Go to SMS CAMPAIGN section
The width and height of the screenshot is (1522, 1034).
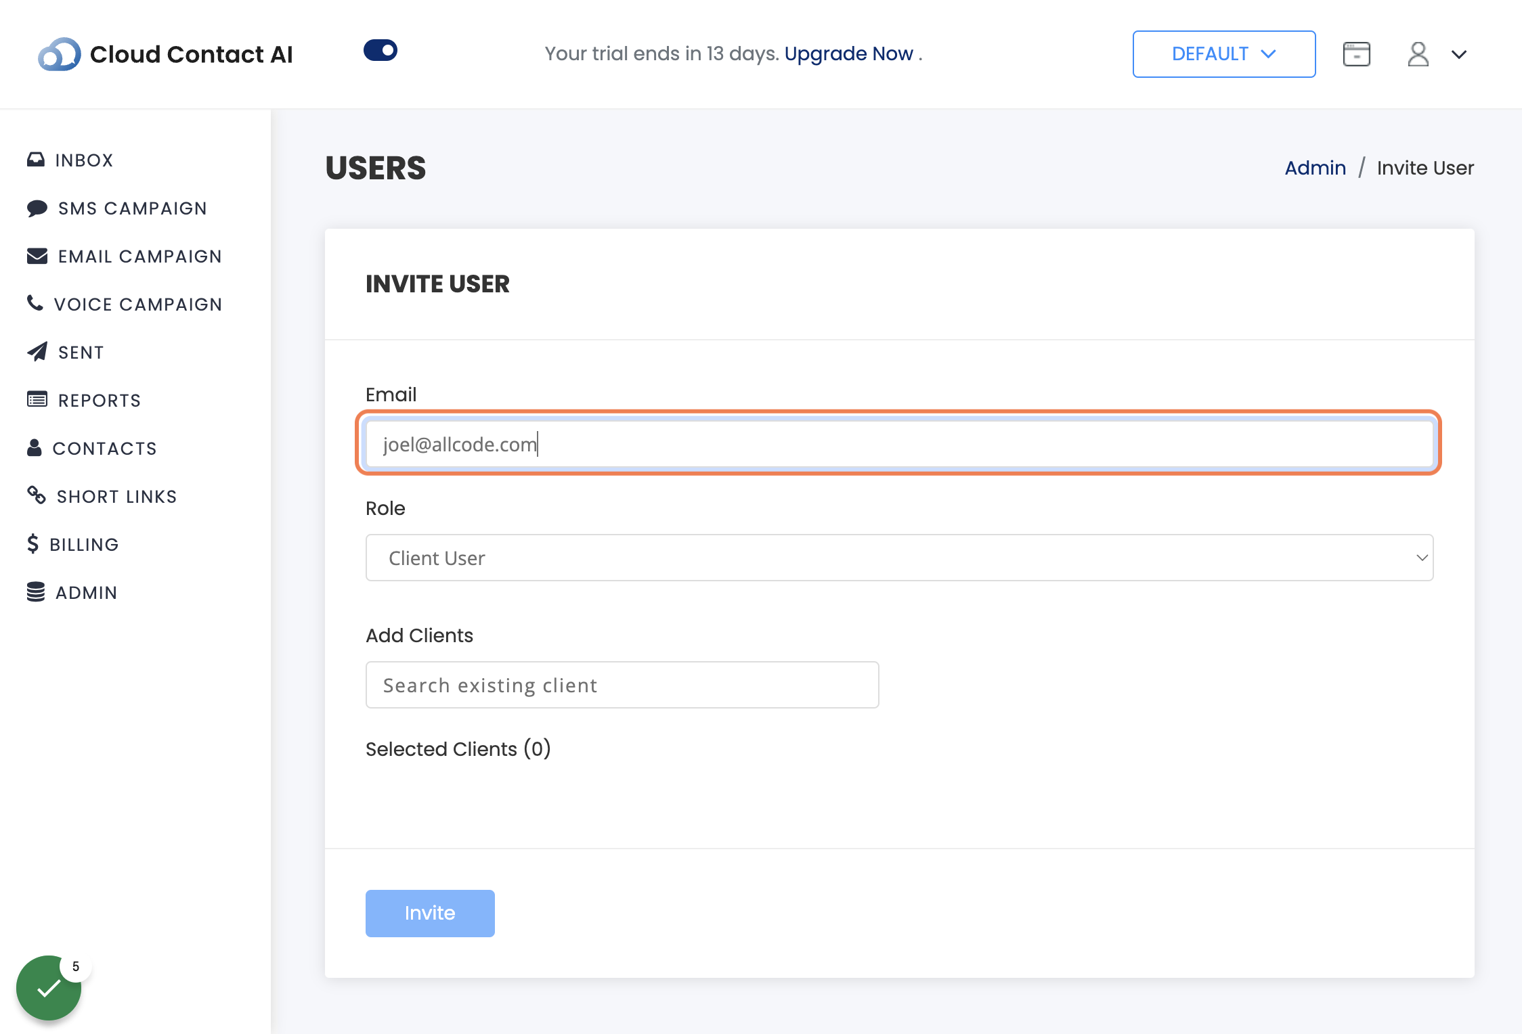point(133,208)
